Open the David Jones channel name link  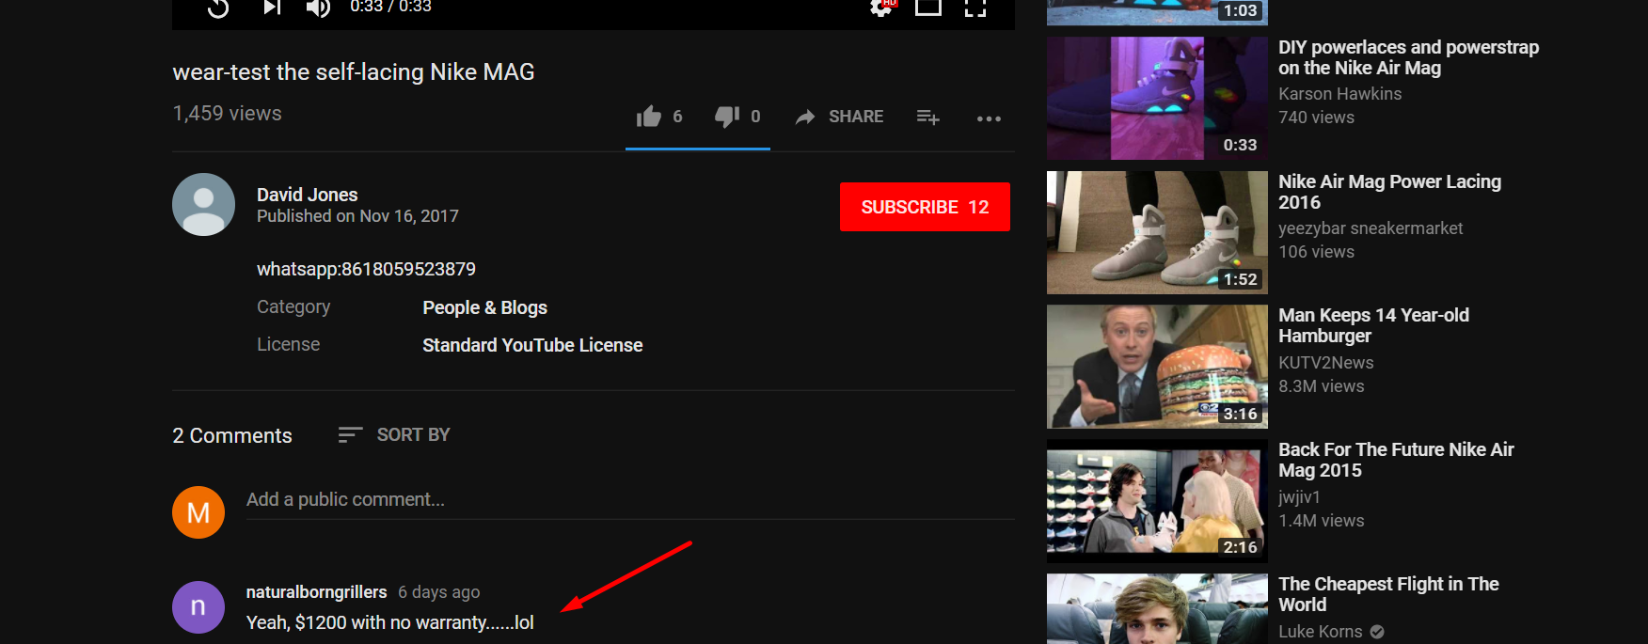[307, 195]
